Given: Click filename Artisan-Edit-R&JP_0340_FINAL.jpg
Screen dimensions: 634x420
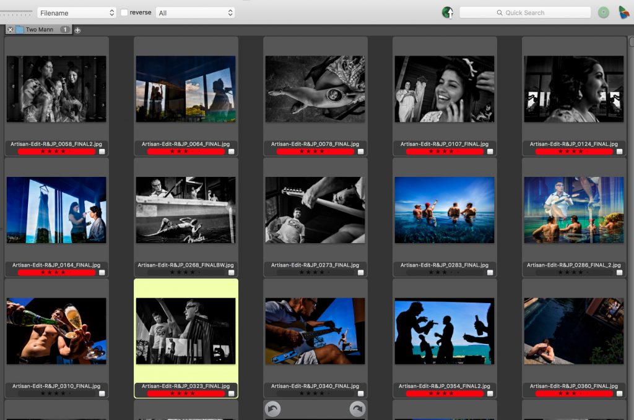Looking at the screenshot, I should 315,387.
